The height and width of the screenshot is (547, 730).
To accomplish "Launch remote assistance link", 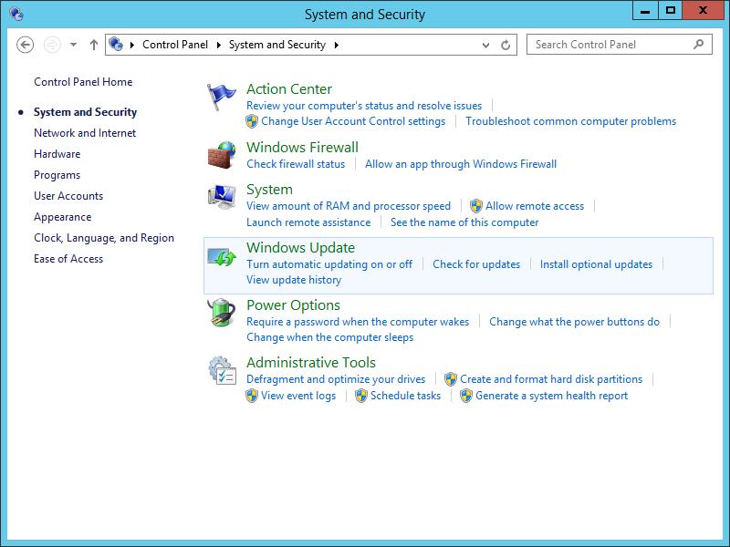I will click(308, 222).
